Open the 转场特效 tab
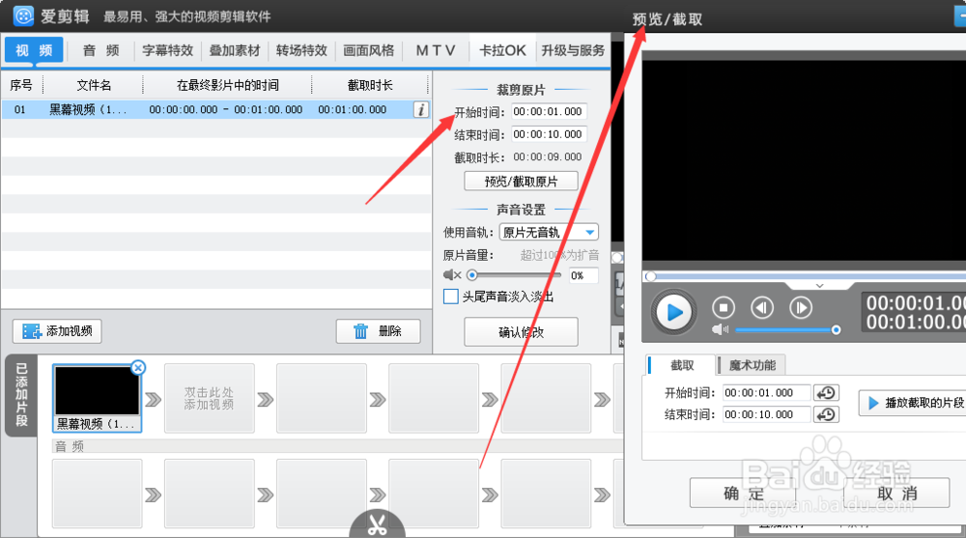The height and width of the screenshot is (538, 966). [301, 50]
